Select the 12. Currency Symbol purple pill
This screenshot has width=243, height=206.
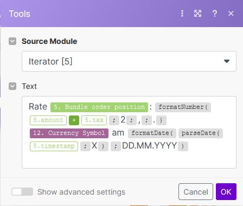click(x=69, y=133)
